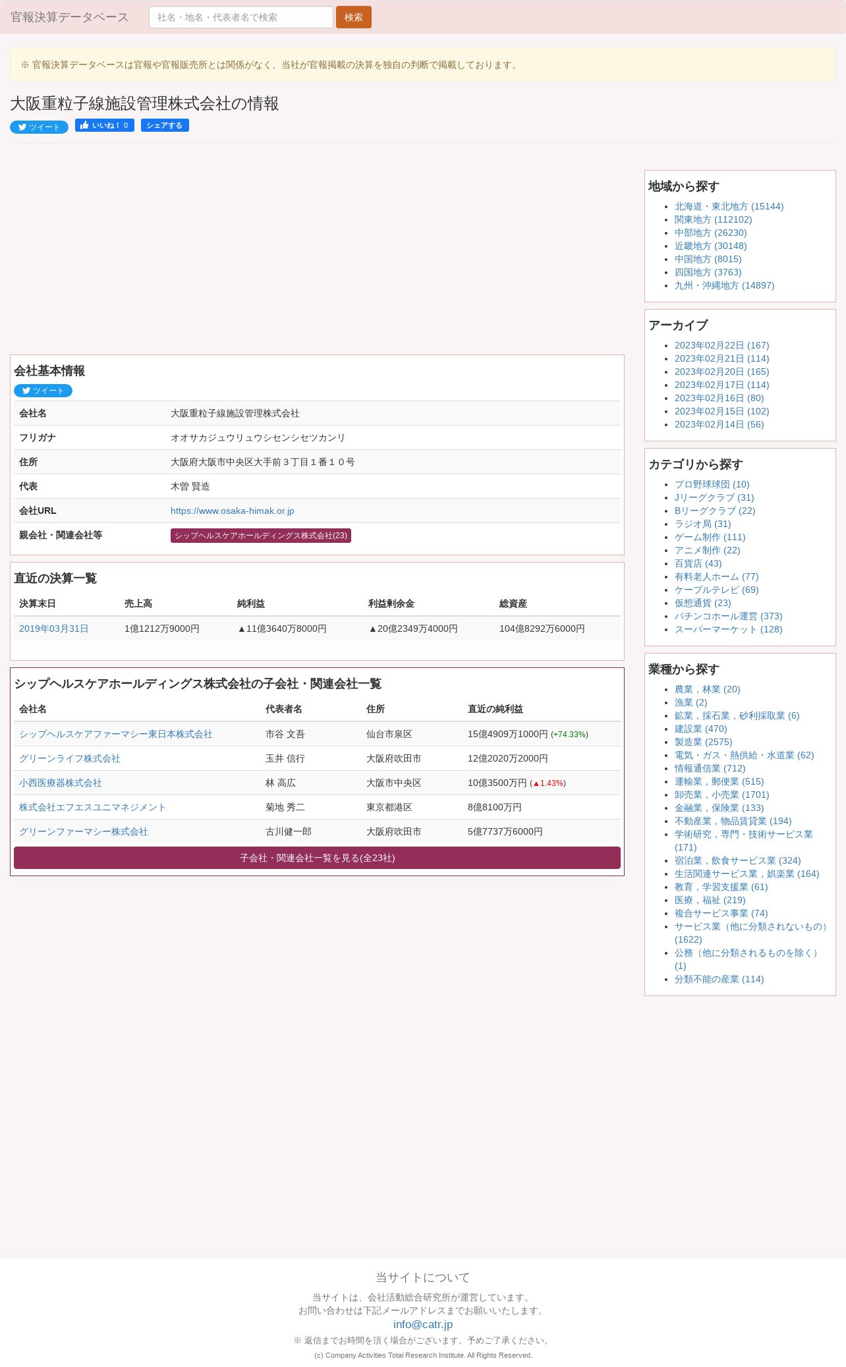Open プロ野球球団 category link
Image resolution: width=846 pixels, height=1367 pixels.
[712, 484]
